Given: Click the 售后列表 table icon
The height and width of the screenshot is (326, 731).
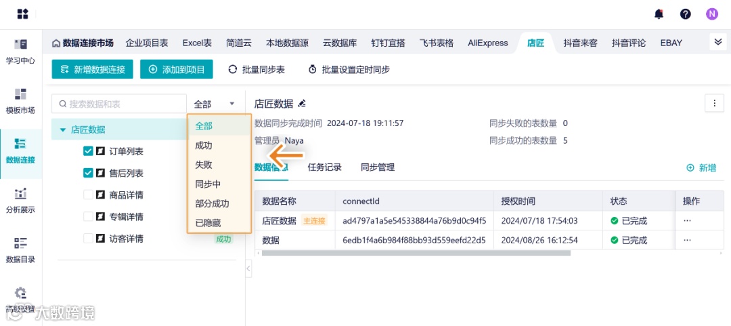Looking at the screenshot, I should coord(100,174).
